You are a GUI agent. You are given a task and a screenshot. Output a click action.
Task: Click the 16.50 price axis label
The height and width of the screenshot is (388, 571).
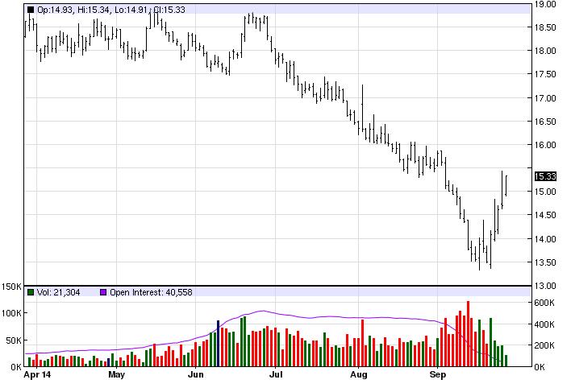click(545, 122)
